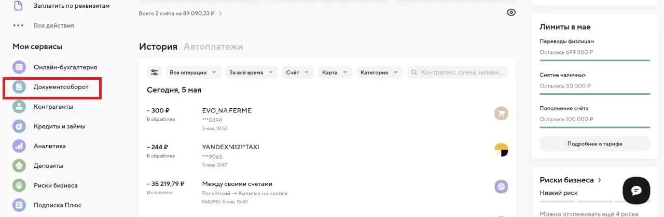Open the Аналитика chart icon
This screenshot has height=217, width=664.
coord(19,146)
